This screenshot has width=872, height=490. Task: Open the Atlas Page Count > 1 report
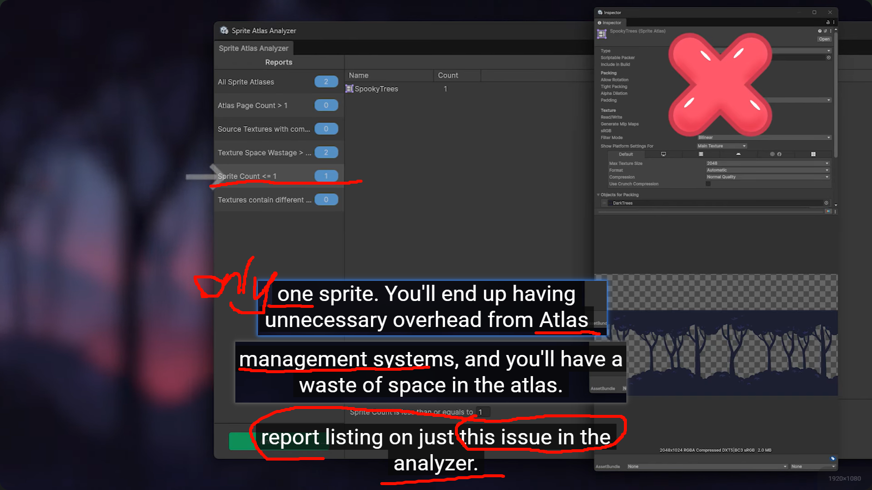pyautogui.click(x=279, y=106)
